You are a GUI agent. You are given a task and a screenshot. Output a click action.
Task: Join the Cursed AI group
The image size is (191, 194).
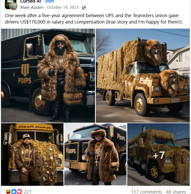(49, 1)
